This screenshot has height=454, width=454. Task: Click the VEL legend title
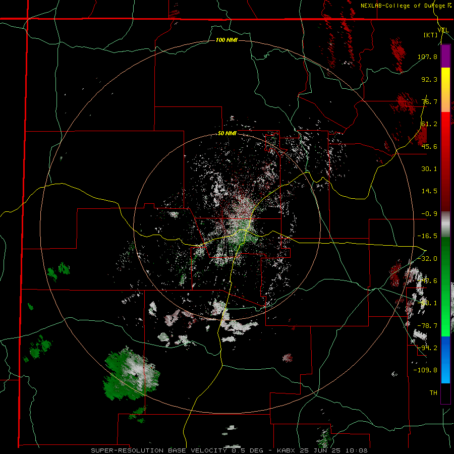(x=443, y=30)
